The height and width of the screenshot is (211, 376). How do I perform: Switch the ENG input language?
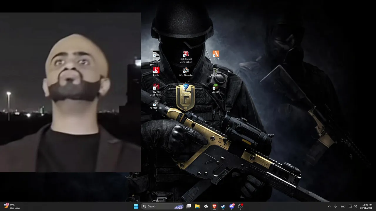click(343, 206)
